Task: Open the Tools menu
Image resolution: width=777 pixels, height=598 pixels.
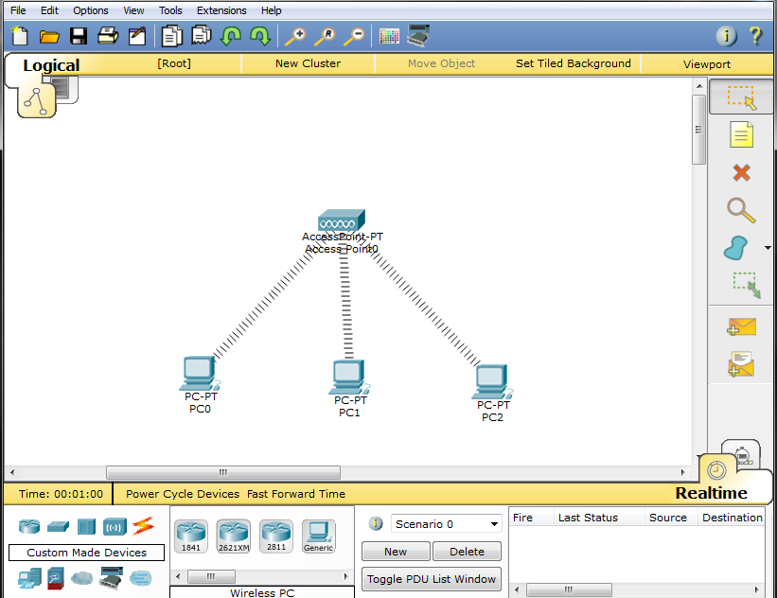Action: click(170, 10)
